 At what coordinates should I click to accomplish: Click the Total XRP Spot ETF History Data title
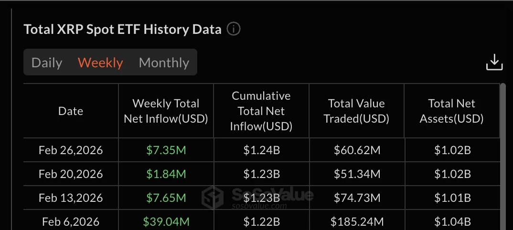(123, 30)
